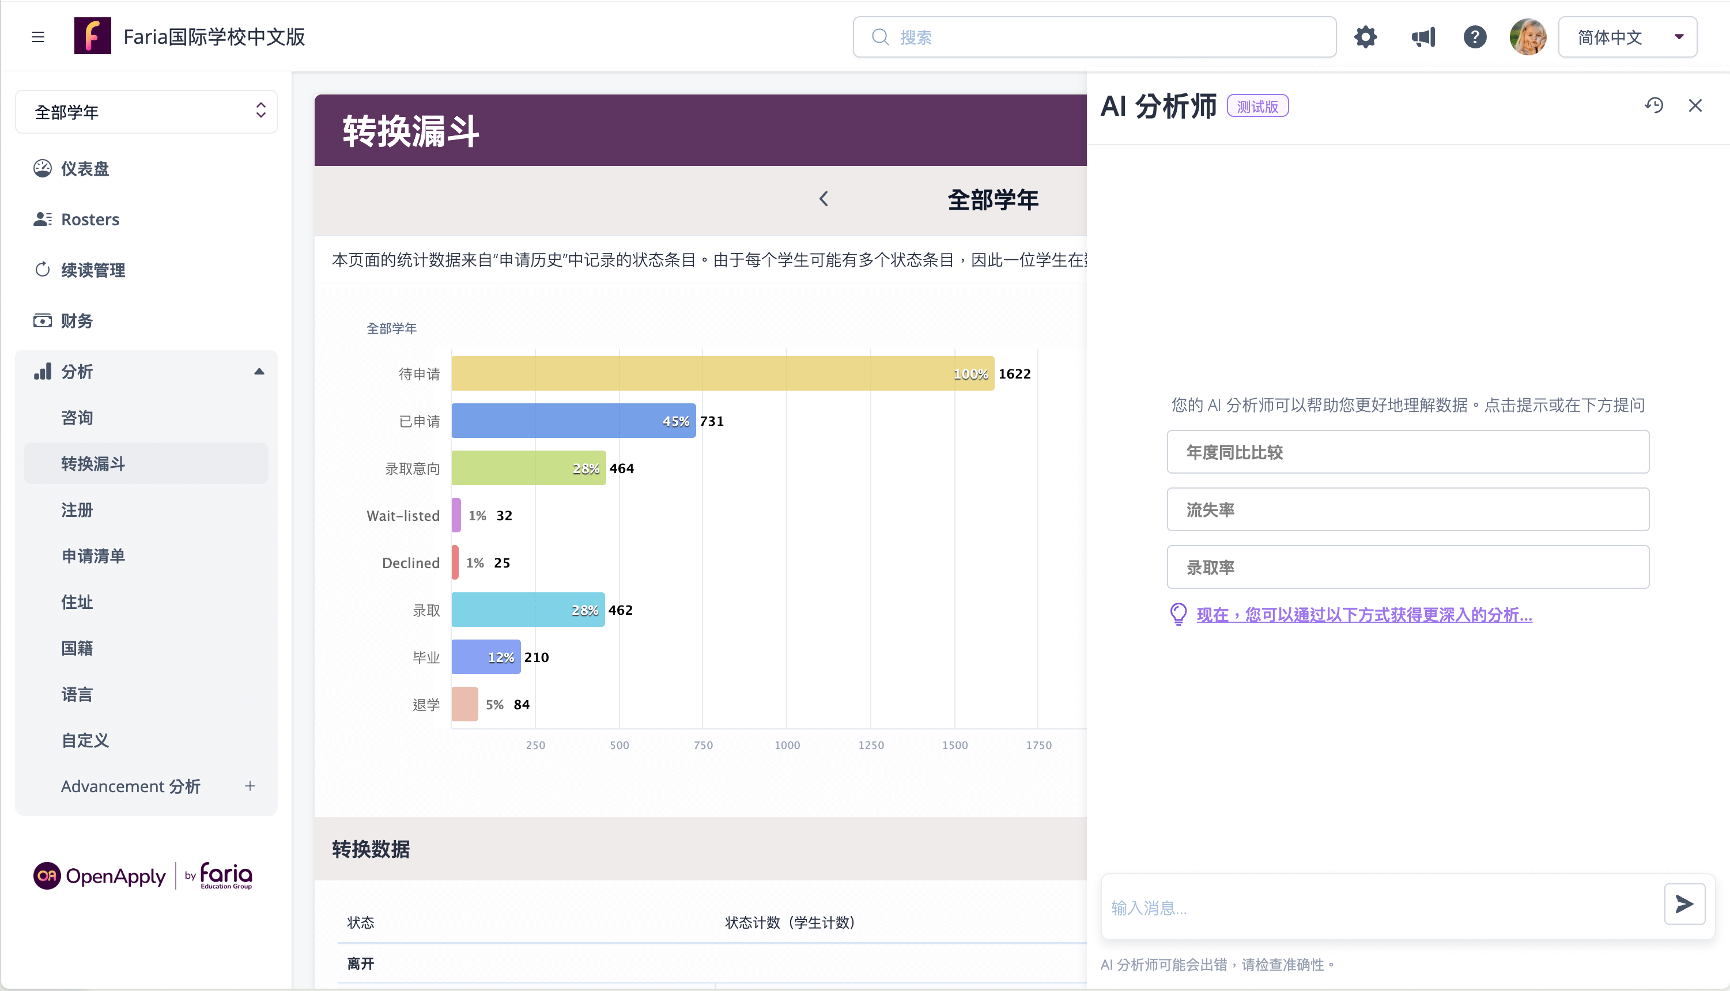Open 仪表盘 in sidebar

click(84, 169)
